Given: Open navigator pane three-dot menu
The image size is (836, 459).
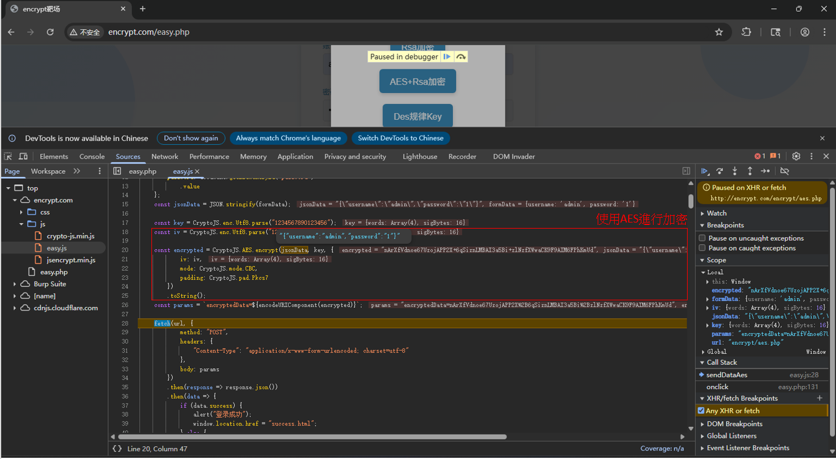Looking at the screenshot, I should (x=100, y=171).
